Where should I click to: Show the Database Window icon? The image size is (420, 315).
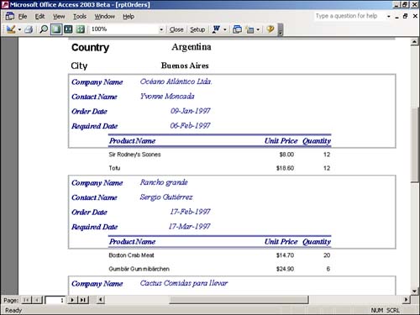pyautogui.click(x=237, y=29)
